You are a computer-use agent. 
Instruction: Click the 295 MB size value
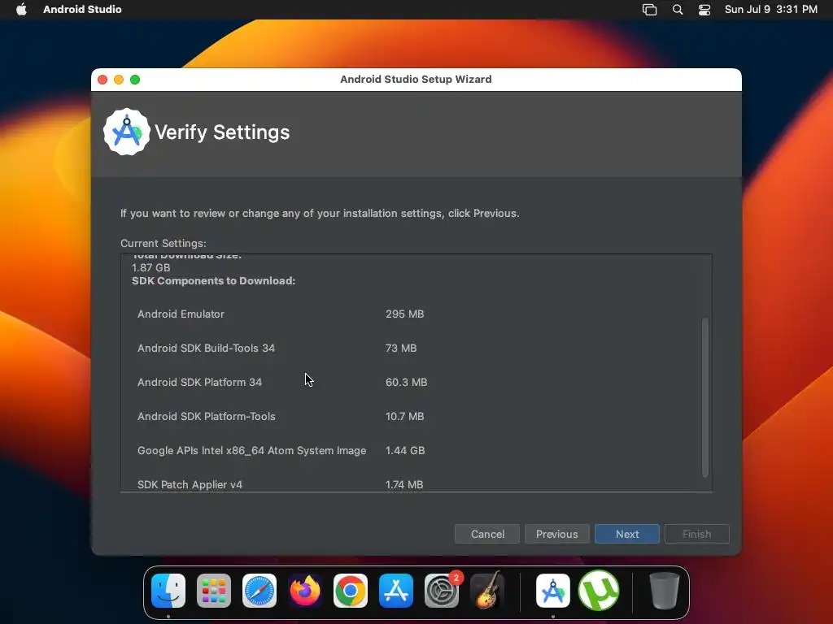pyautogui.click(x=405, y=314)
